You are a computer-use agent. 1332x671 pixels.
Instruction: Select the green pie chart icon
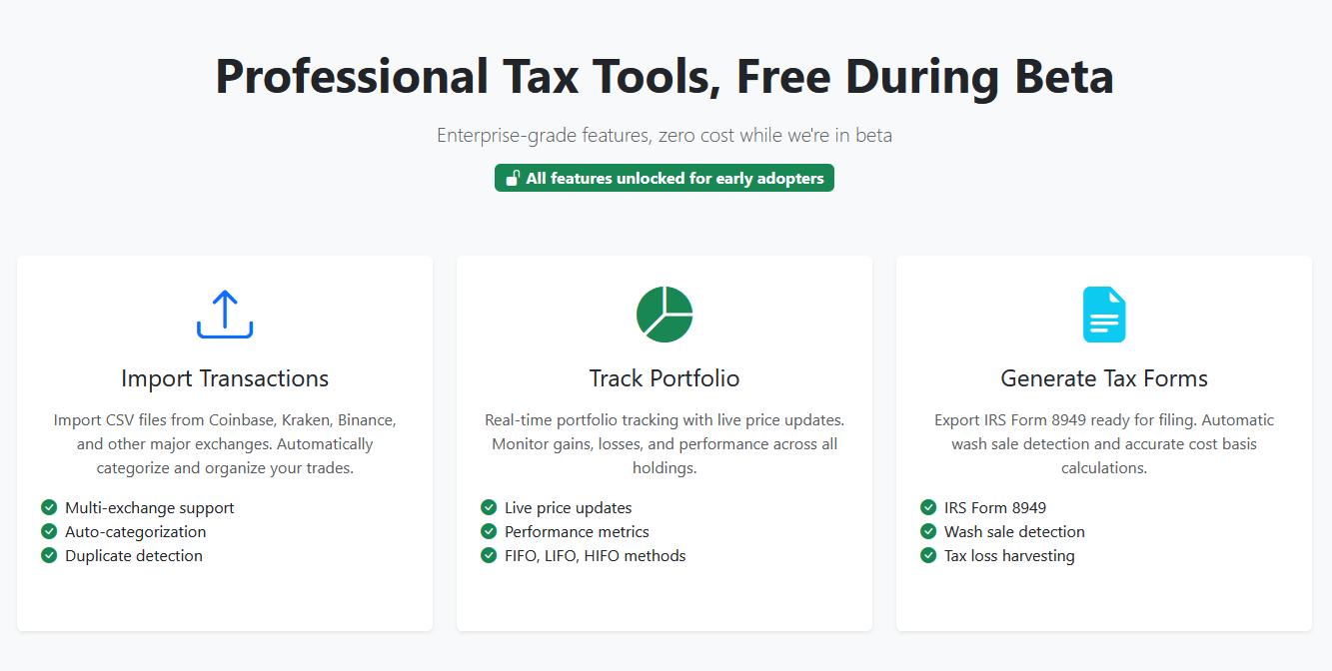tap(664, 314)
